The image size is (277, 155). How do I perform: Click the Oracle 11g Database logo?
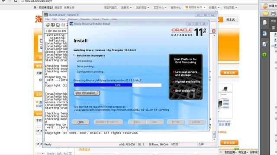[x=189, y=32]
